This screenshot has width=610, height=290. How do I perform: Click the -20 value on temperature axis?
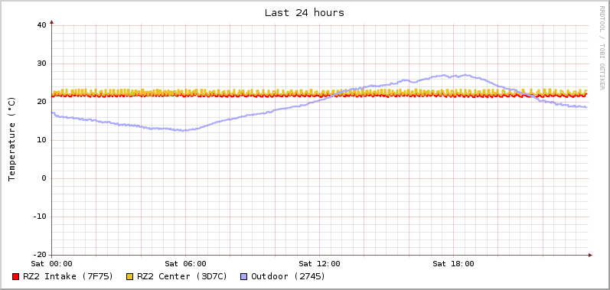click(x=39, y=255)
